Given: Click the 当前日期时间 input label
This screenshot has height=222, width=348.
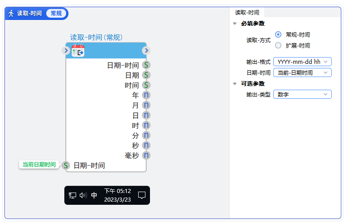Looking at the screenshot, I should click(39, 164).
